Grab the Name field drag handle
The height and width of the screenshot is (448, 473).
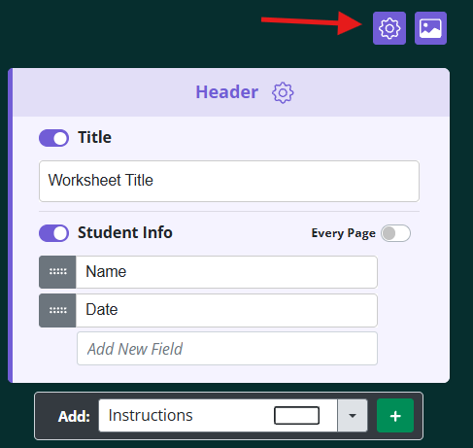coord(57,272)
